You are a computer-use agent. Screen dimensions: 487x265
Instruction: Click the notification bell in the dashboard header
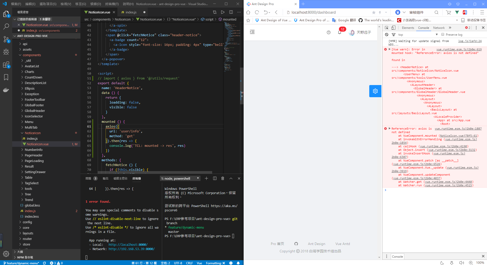pos(339,32)
